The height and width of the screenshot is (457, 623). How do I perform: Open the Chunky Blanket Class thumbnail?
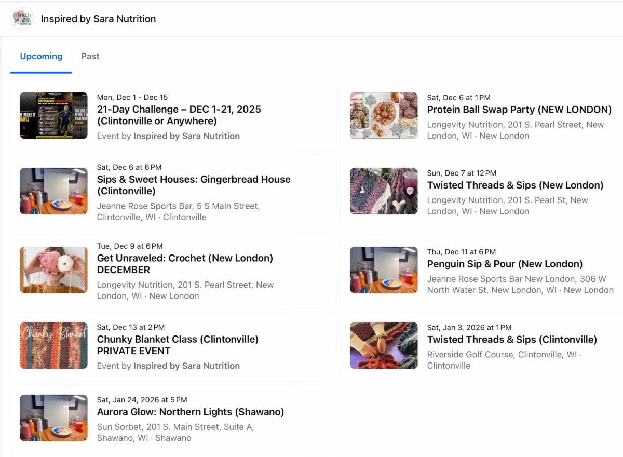coord(53,345)
